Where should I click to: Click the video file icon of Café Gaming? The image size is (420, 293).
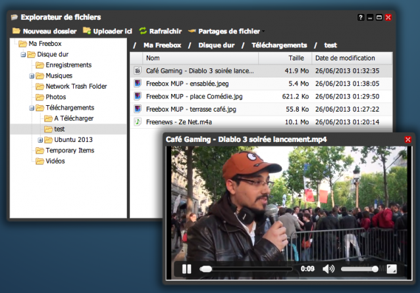[138, 70]
